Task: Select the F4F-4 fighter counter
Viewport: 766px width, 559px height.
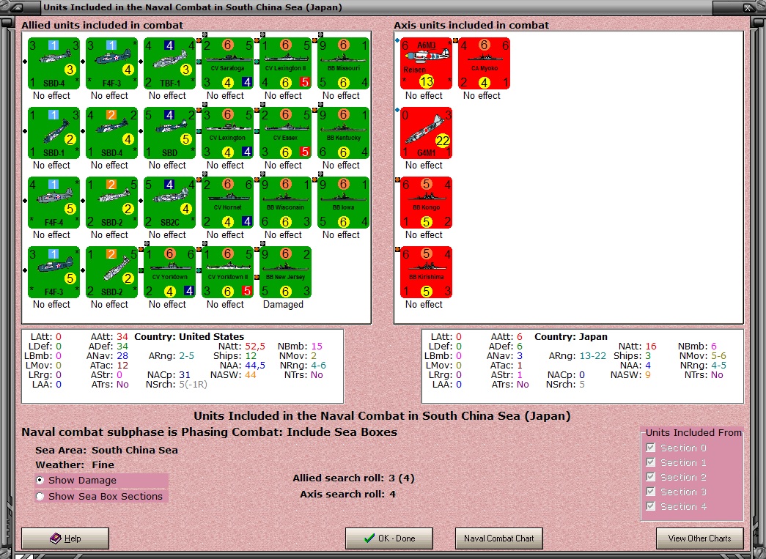Action: pos(54,203)
